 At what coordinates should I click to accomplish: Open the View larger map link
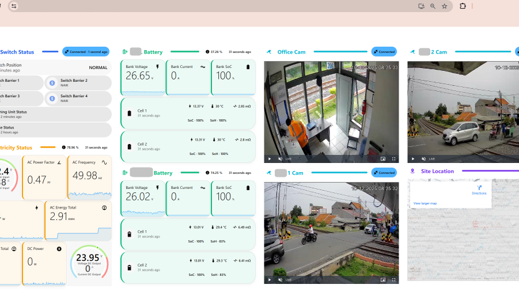tap(425, 203)
